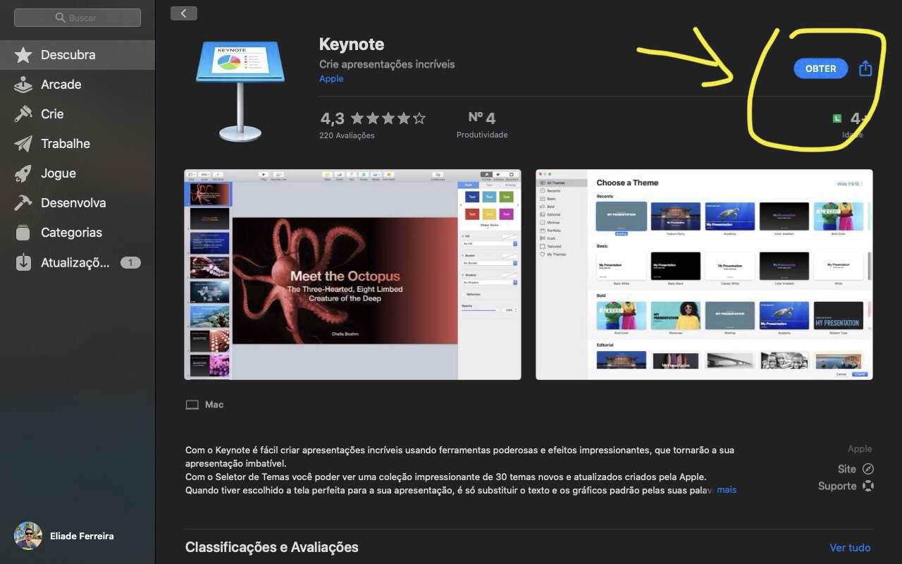This screenshot has width=902, height=564.
Task: Open the Arcade section
Action: (78, 85)
